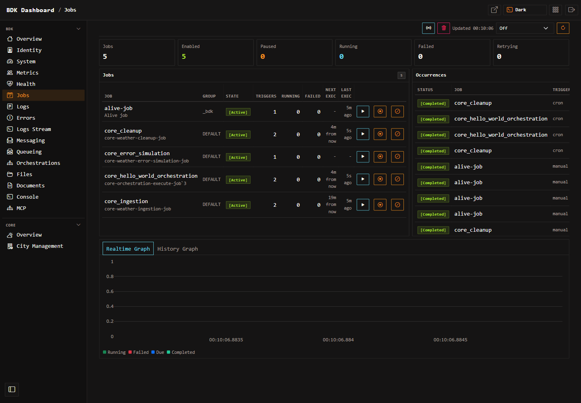
Task: Open external link icon in header
Action: pyautogui.click(x=494, y=10)
